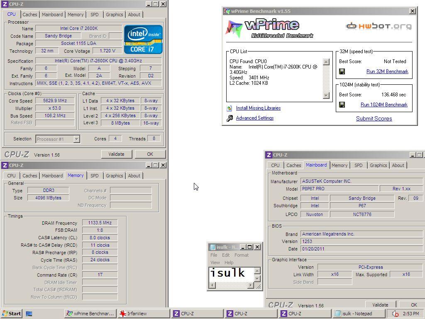Click the 136.468 sec best score
The width and height of the screenshot is (425, 319).
coord(393,95)
